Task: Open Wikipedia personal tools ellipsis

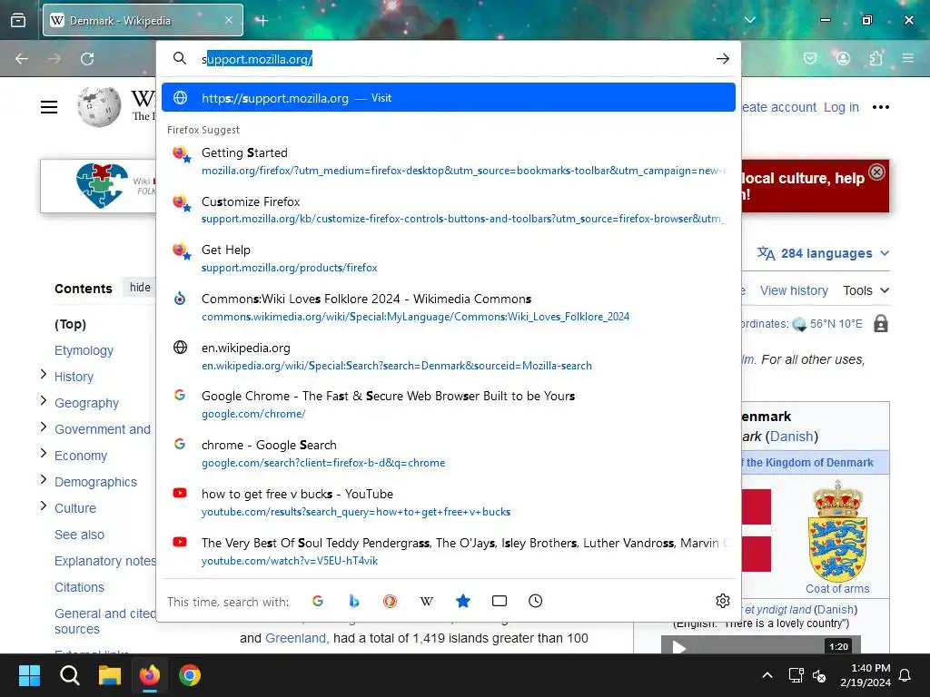Action: point(881,107)
